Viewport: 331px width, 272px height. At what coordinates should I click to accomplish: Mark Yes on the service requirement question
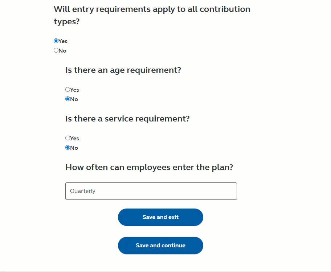point(68,138)
